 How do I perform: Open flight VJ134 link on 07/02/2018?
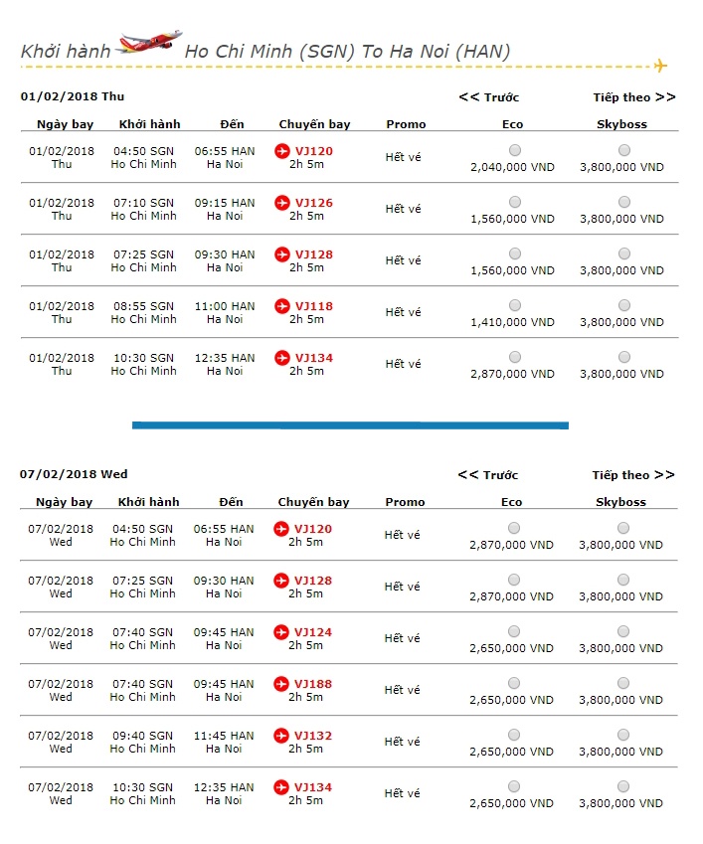point(313,787)
